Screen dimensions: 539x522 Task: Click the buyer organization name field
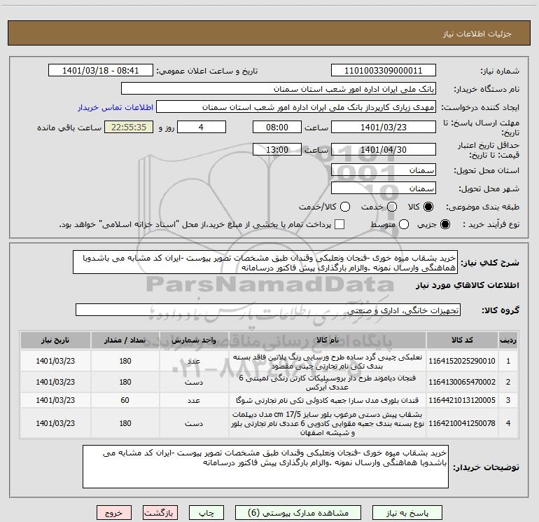pyautogui.click(x=279, y=89)
